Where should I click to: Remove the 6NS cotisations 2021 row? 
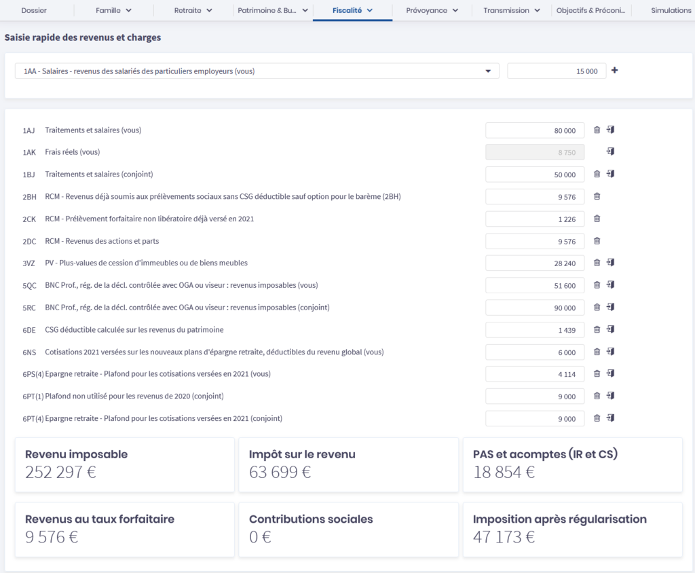(597, 352)
